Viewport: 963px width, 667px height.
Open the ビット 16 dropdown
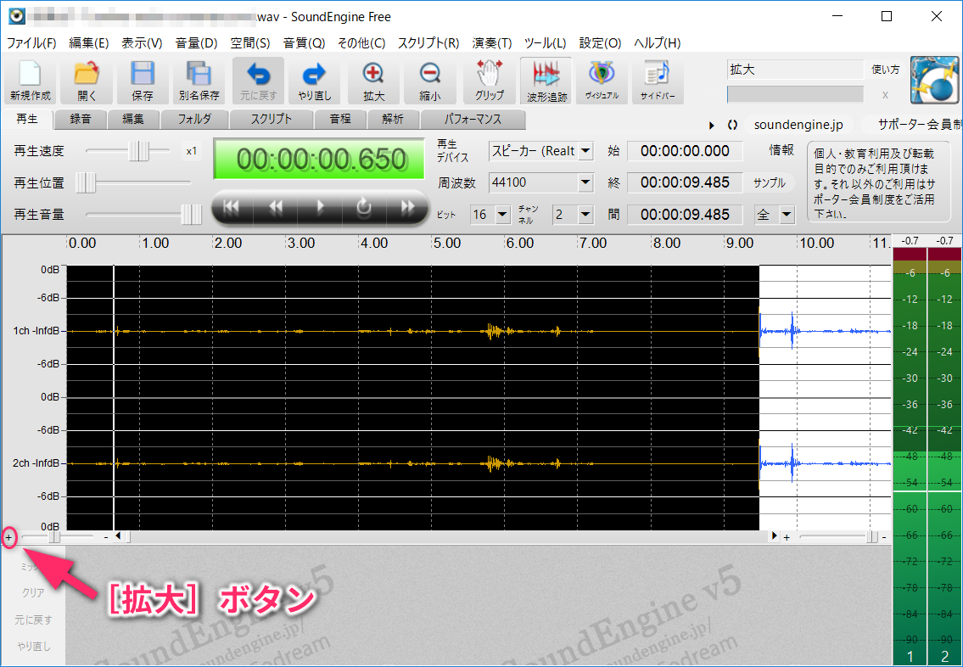(x=503, y=215)
